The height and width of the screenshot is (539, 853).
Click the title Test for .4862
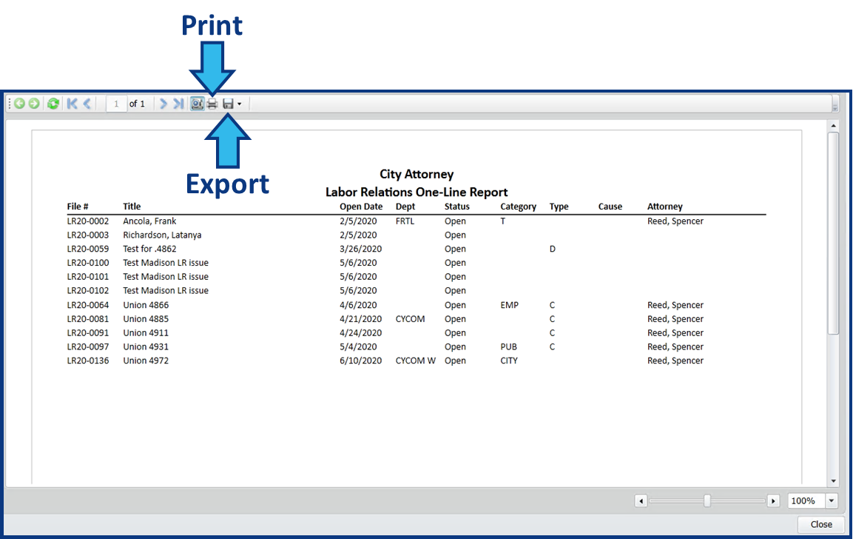coord(149,249)
